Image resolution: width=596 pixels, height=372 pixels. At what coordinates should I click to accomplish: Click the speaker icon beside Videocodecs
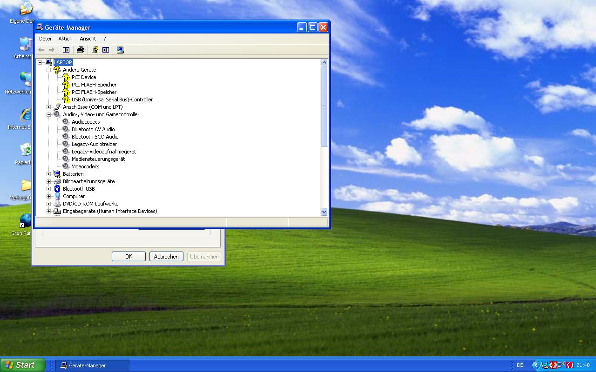[66, 166]
